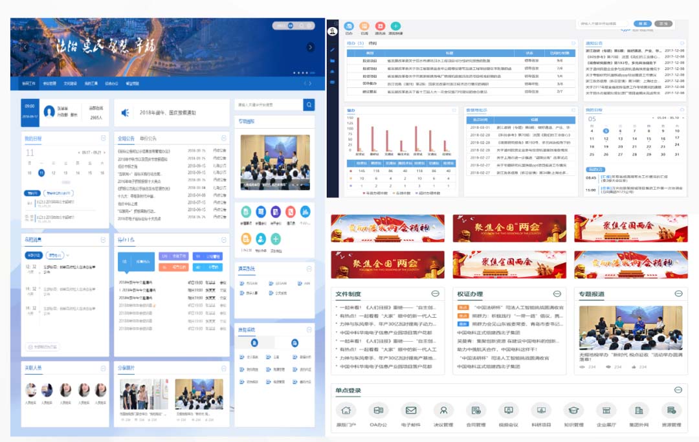Click the pencil icon in dark sidebar
This screenshot has height=442, width=699.
333,50
